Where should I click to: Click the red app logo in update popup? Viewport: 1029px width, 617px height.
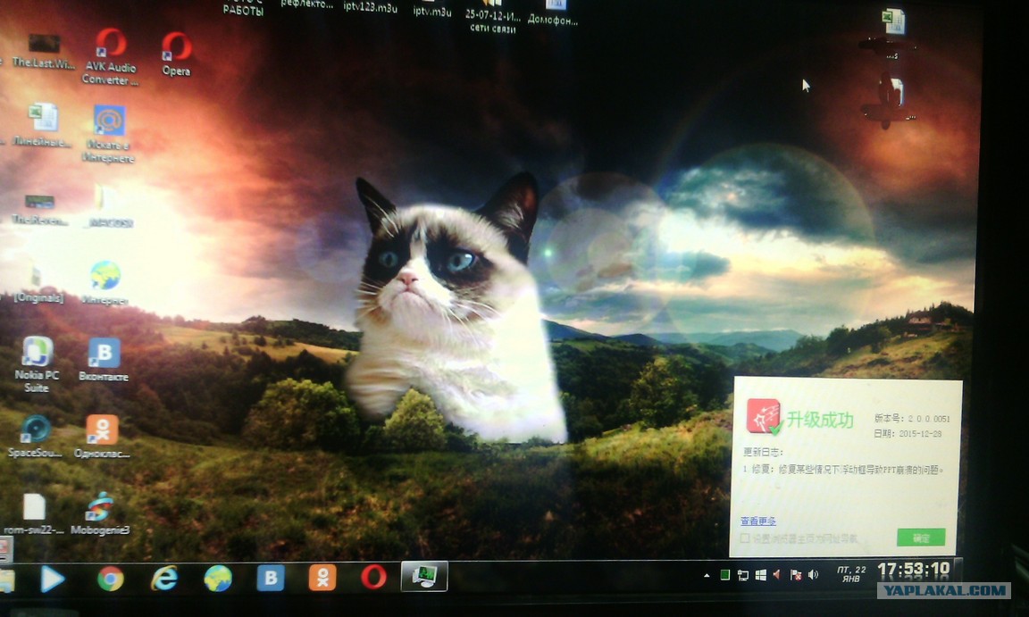pos(764,416)
